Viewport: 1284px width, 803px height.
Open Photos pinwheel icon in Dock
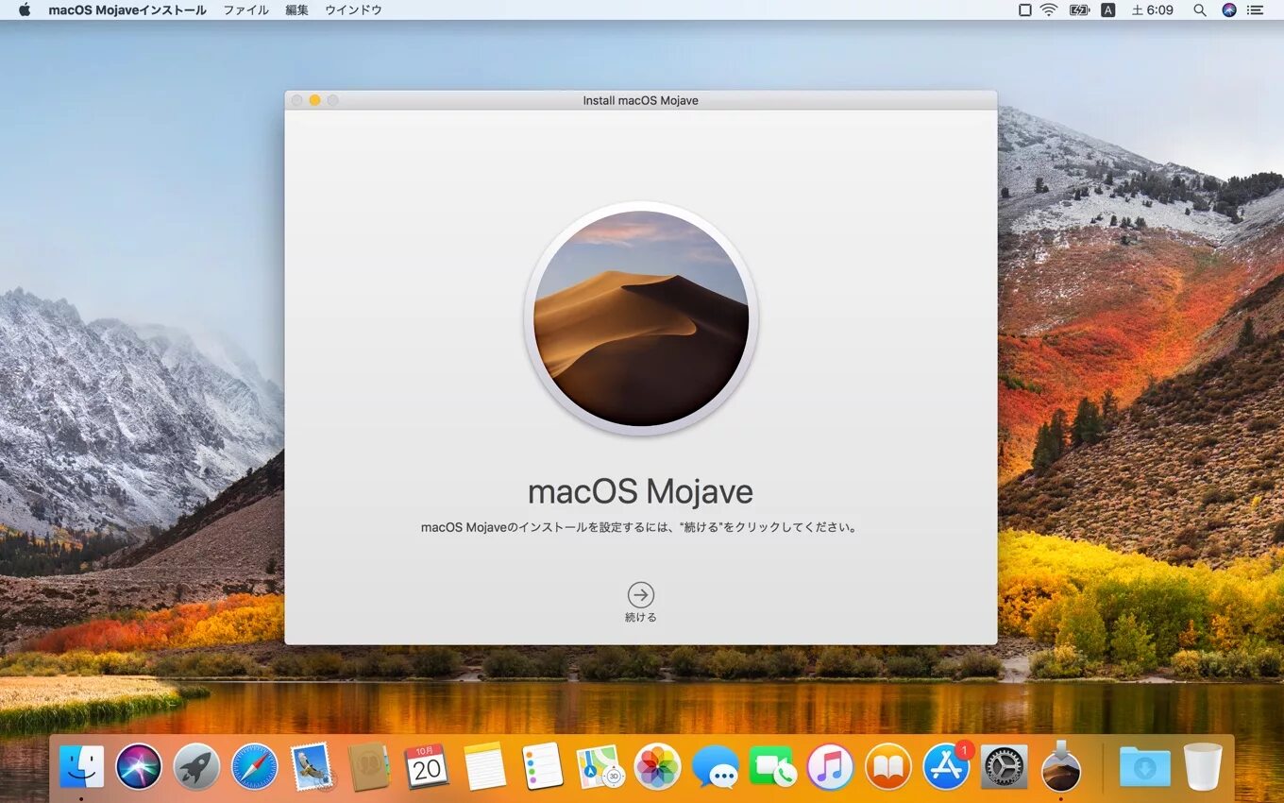click(x=657, y=766)
